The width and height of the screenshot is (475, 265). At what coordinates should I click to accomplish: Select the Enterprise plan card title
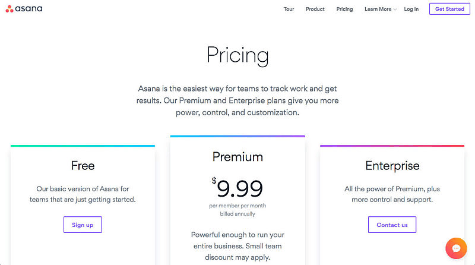point(392,166)
